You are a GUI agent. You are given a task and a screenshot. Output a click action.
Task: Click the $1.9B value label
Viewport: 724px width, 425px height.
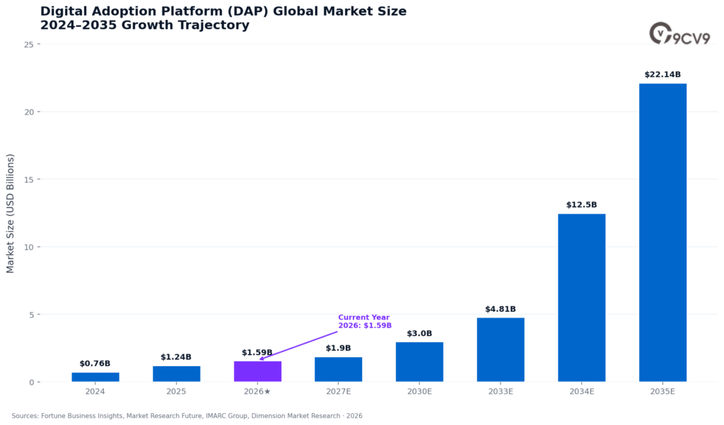[x=339, y=348]
